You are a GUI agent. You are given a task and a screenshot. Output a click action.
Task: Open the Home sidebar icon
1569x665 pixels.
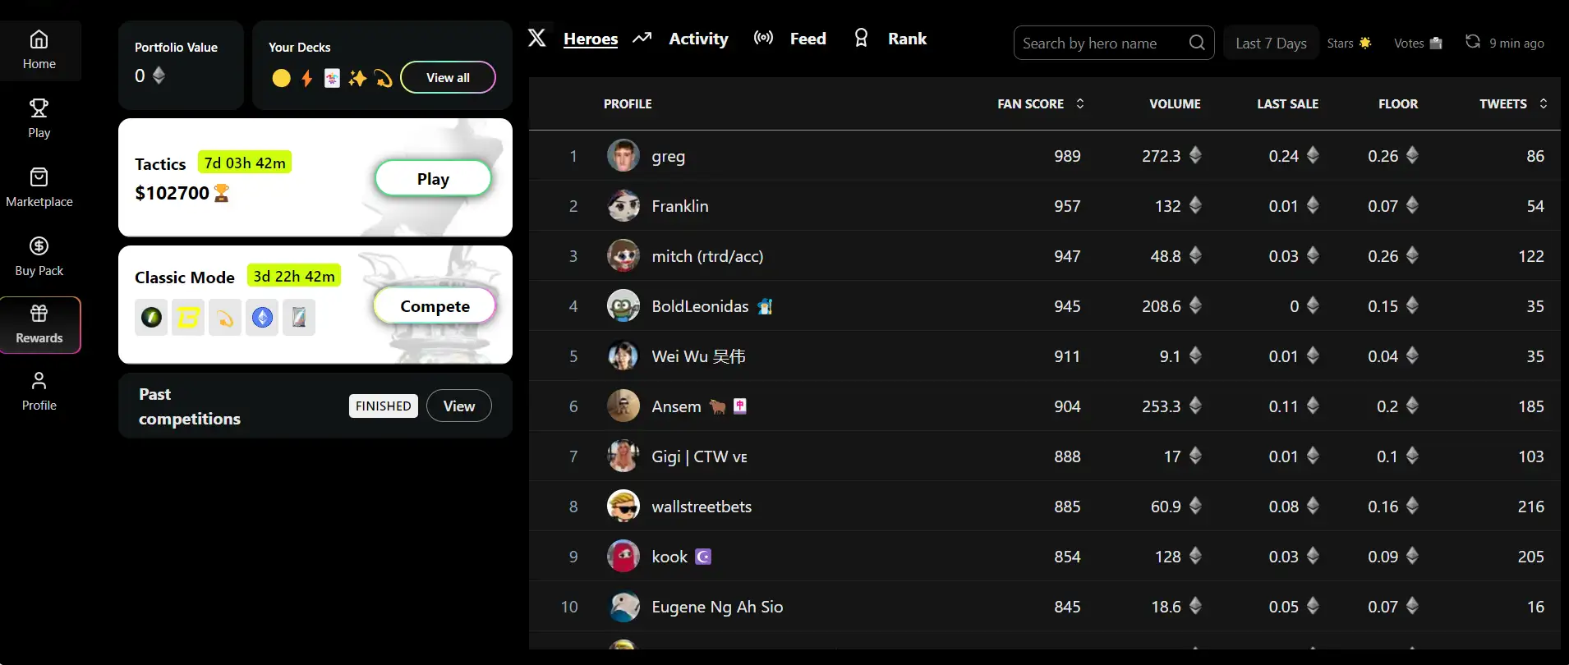(39, 39)
